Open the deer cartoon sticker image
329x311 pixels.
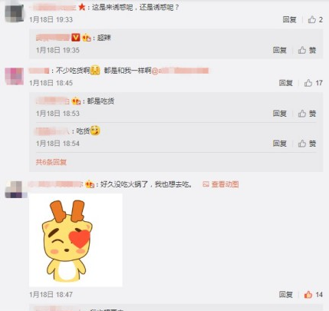pyautogui.click(x=76, y=240)
